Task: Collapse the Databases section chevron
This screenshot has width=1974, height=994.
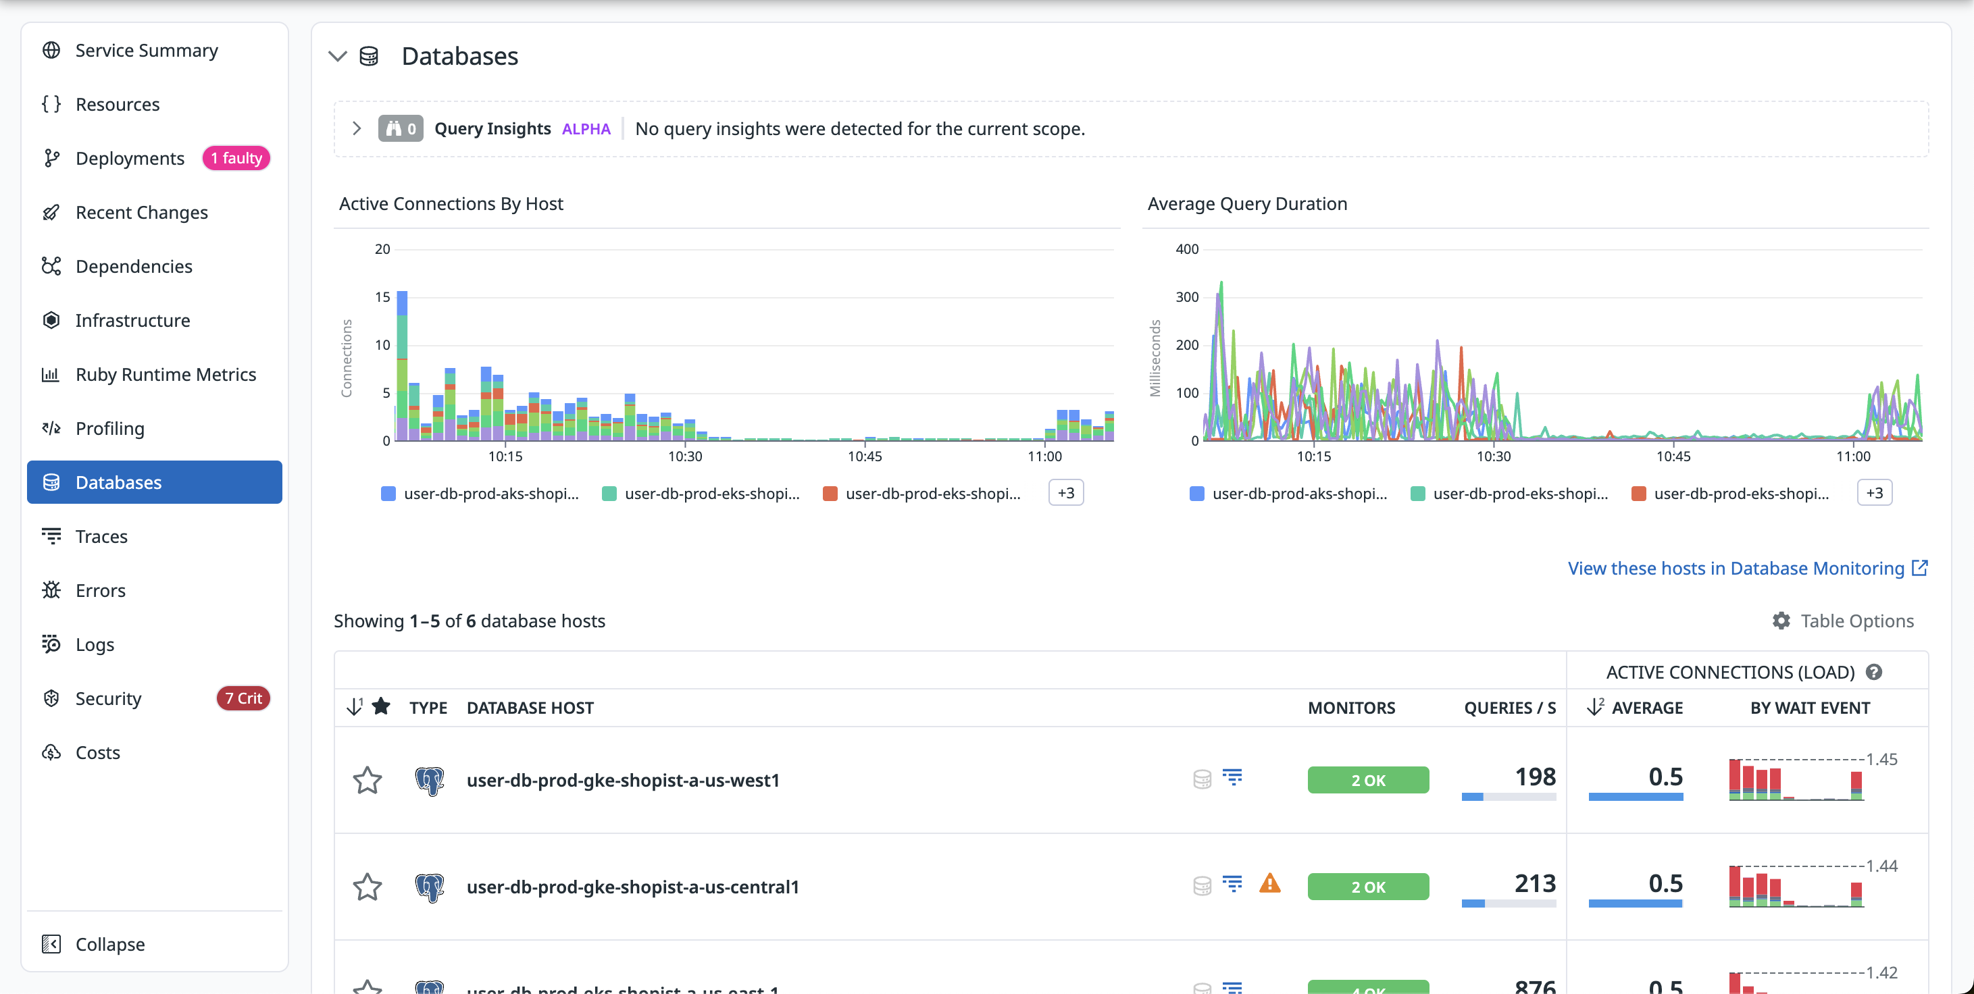Action: 338,56
